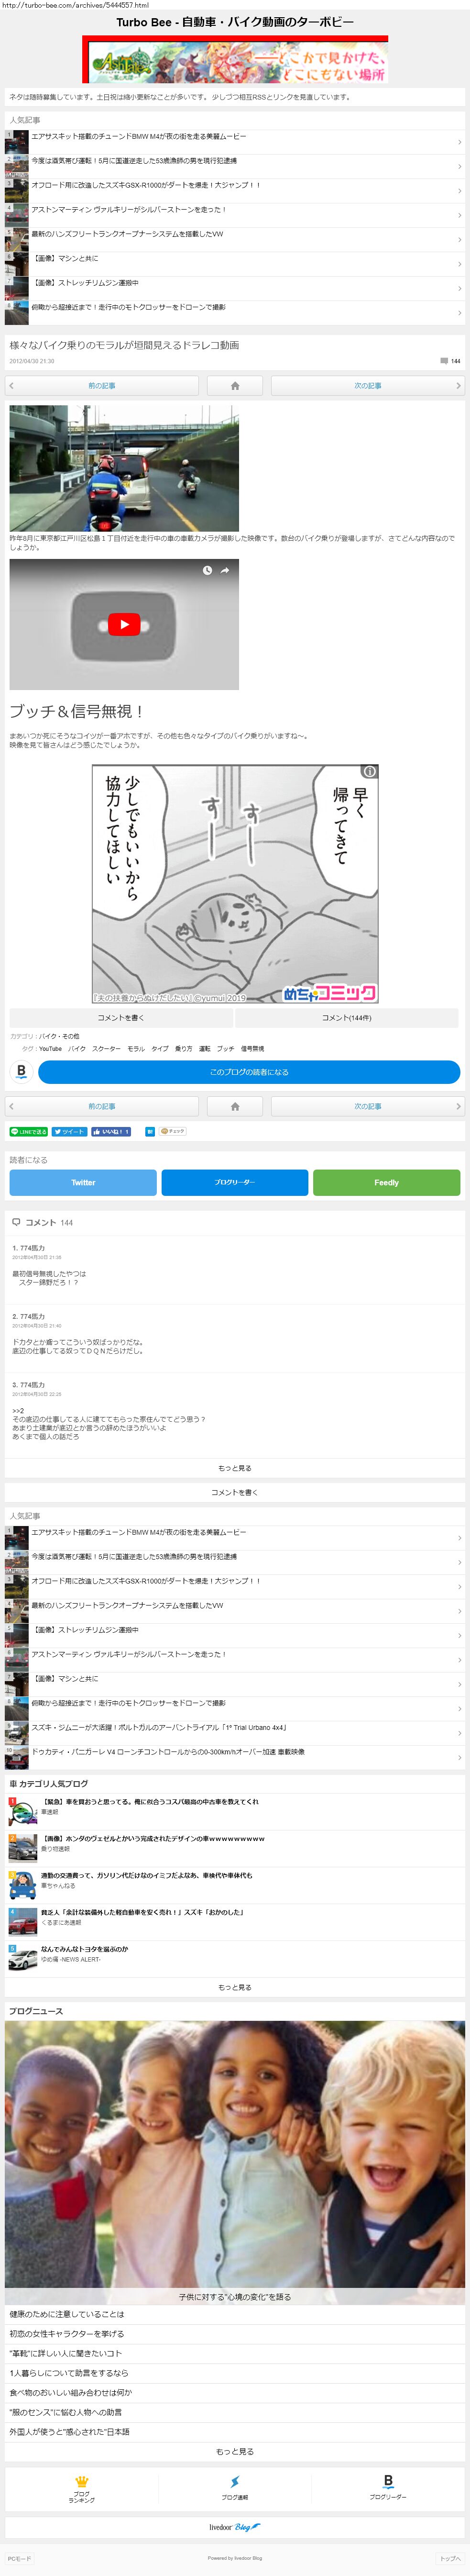Follow the blog via blue Twitter button

click(x=83, y=1182)
